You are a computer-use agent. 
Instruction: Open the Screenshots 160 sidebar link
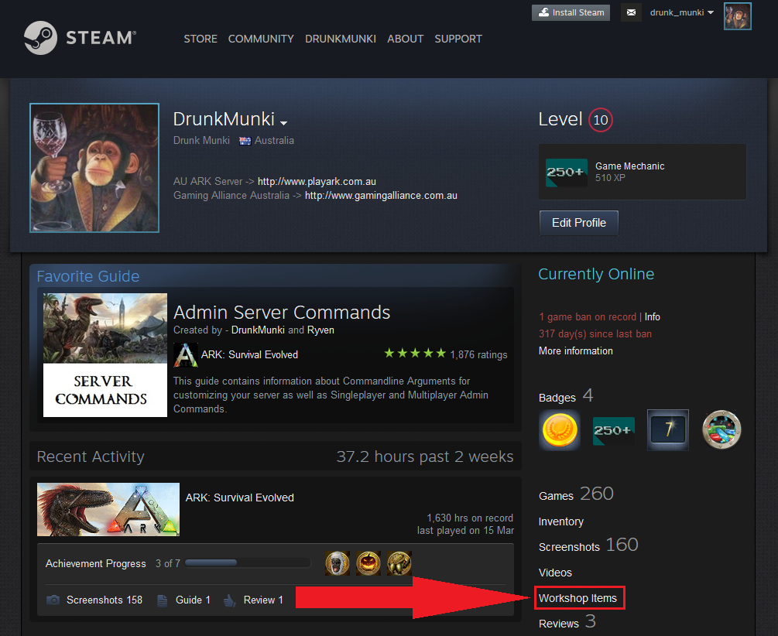click(588, 545)
